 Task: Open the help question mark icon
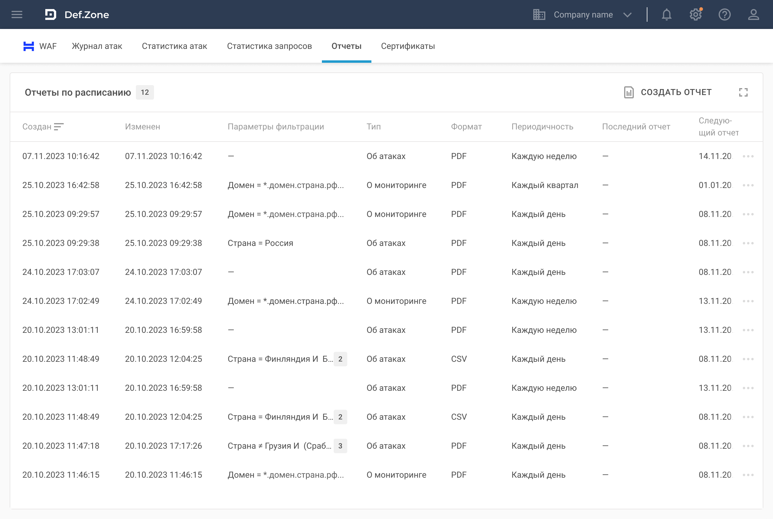coord(724,14)
